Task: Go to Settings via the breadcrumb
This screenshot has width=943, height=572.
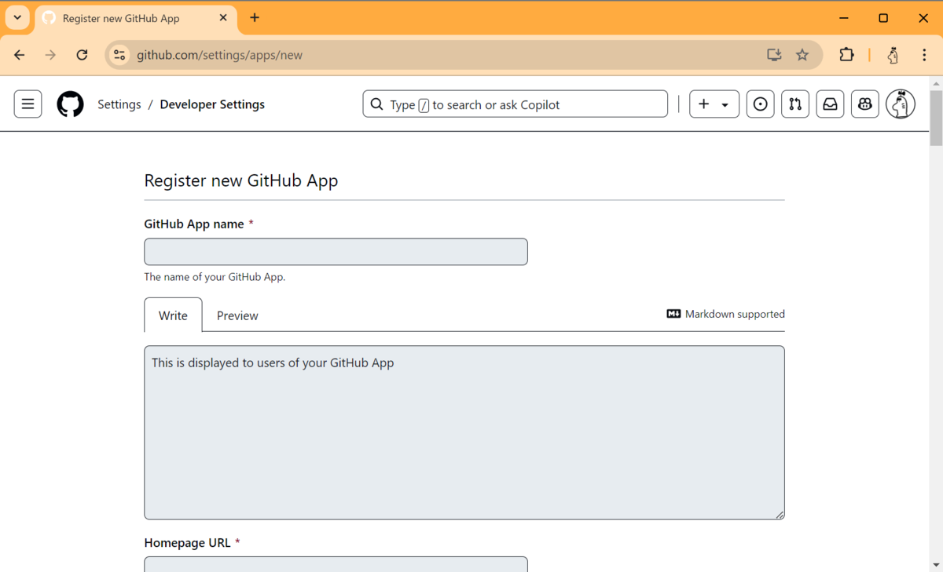Action: [119, 104]
